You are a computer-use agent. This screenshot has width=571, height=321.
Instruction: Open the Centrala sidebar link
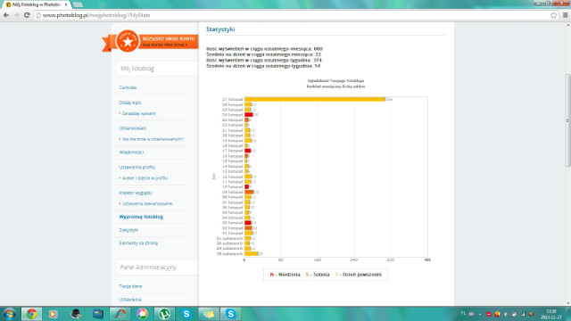pos(128,87)
